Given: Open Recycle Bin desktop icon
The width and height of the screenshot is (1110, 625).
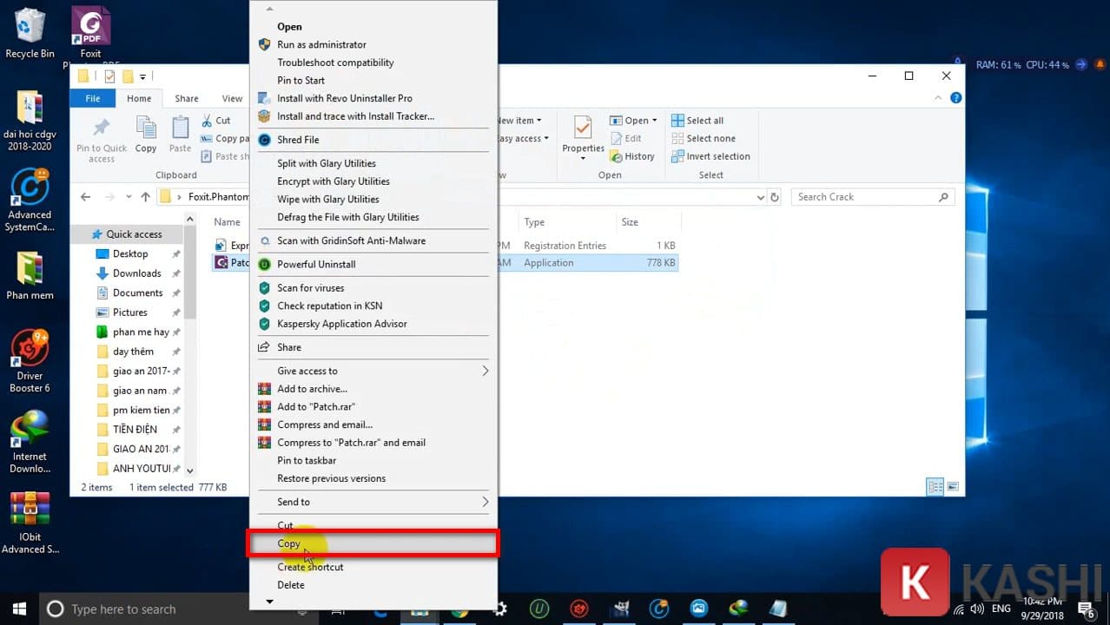Looking at the screenshot, I should pos(30,28).
